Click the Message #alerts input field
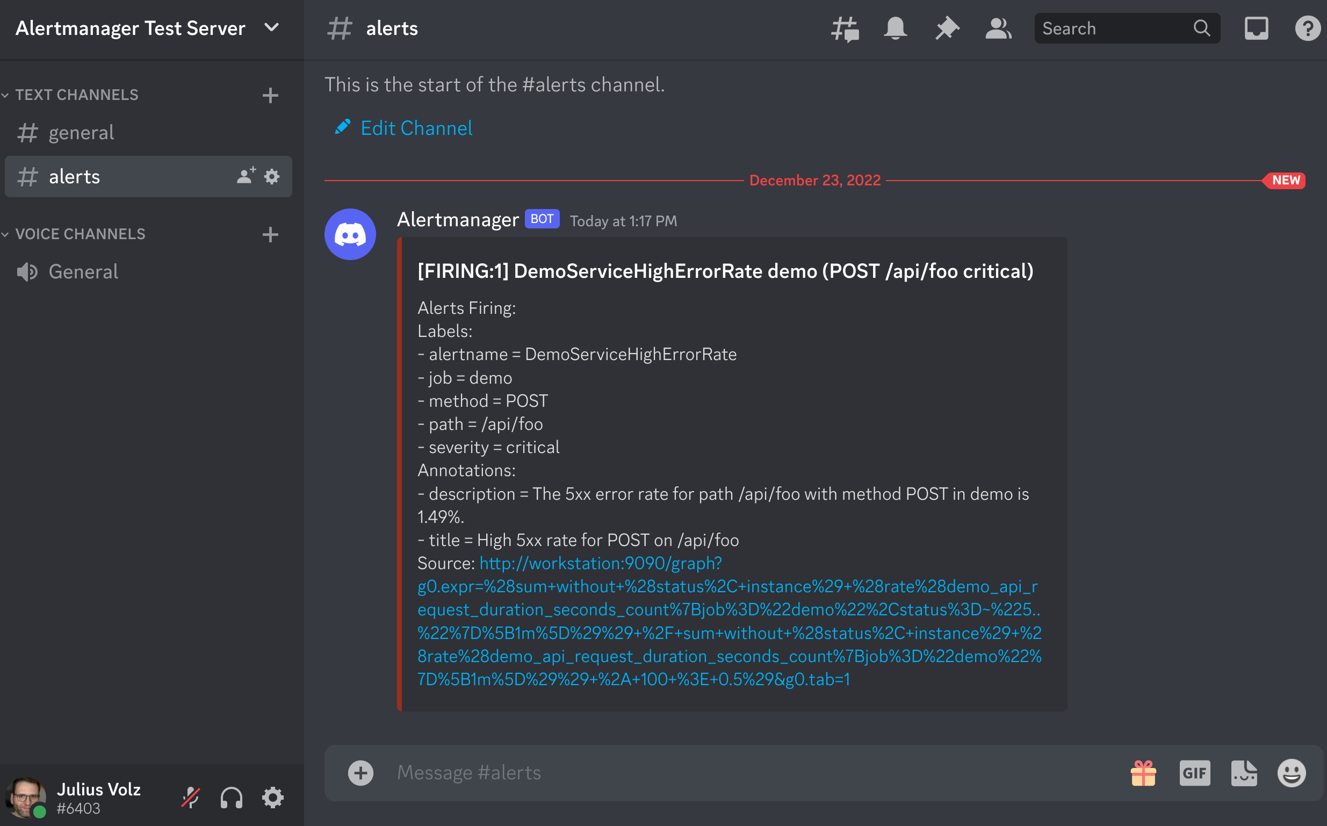Viewport: 1327px width, 826px height. click(x=655, y=772)
